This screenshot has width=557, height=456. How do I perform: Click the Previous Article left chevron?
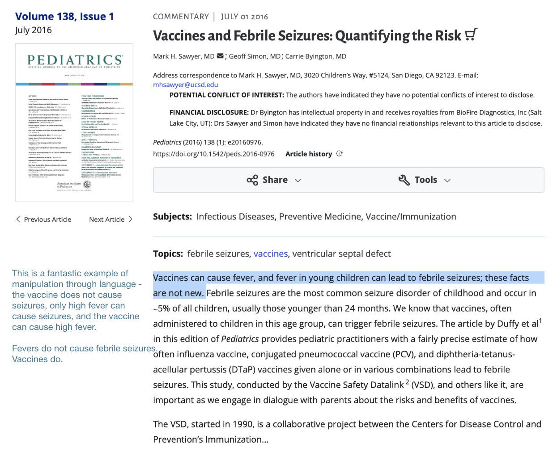click(x=18, y=219)
